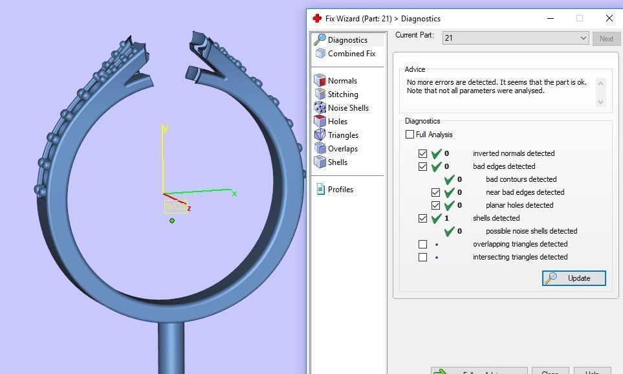The height and width of the screenshot is (374, 623).
Task: Switch to the Profiles page label
Action: click(340, 190)
